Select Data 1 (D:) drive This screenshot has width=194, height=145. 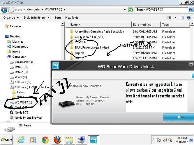click(19, 67)
